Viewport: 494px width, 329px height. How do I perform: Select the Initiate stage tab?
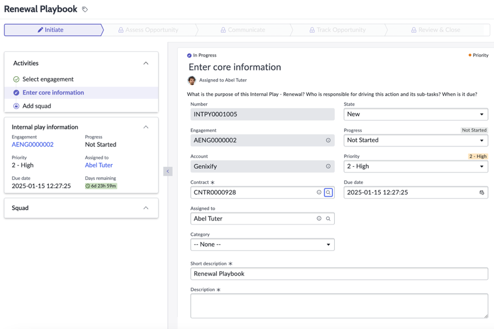click(x=54, y=30)
